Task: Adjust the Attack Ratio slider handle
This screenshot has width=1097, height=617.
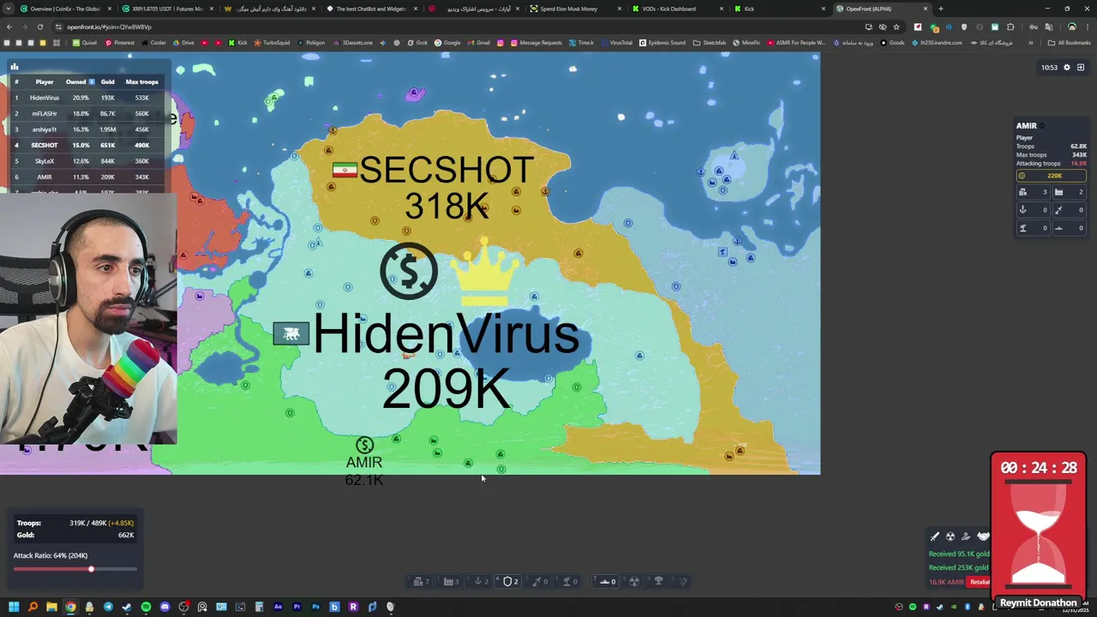Action: click(x=91, y=569)
